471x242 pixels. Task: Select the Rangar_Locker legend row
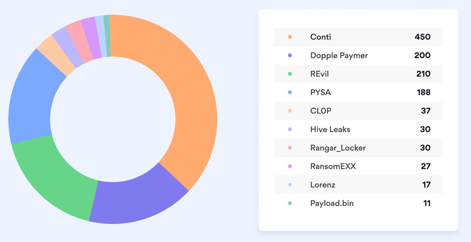coord(358,148)
